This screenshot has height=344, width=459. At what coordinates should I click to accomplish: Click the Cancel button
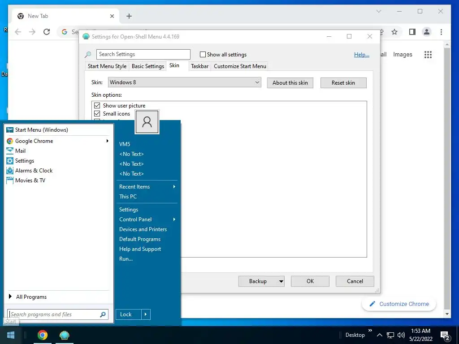tap(355, 281)
